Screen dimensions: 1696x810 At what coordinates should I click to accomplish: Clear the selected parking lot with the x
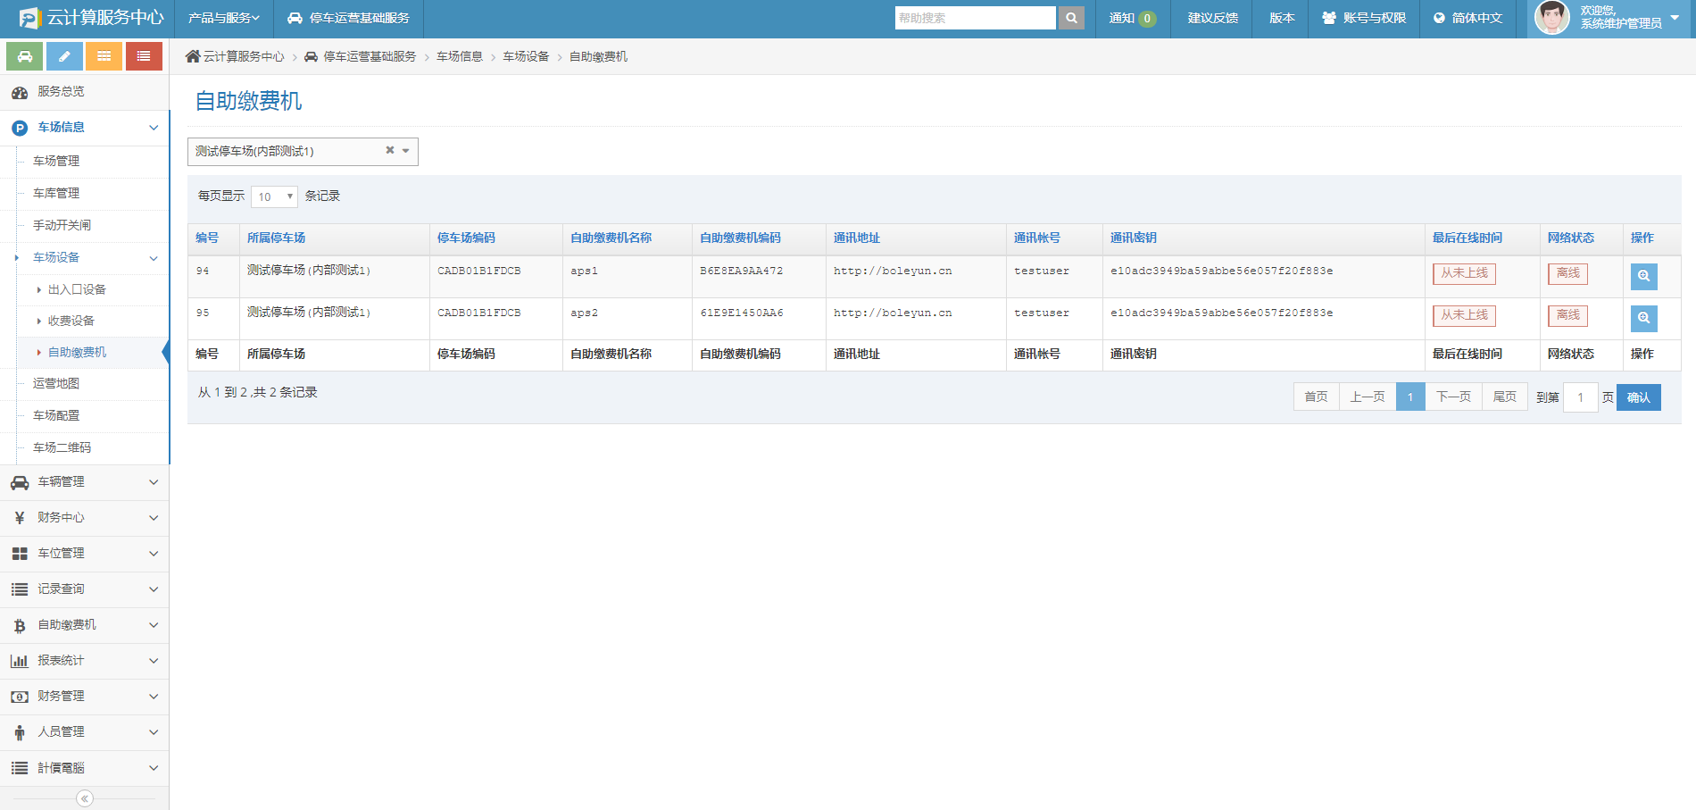389,151
